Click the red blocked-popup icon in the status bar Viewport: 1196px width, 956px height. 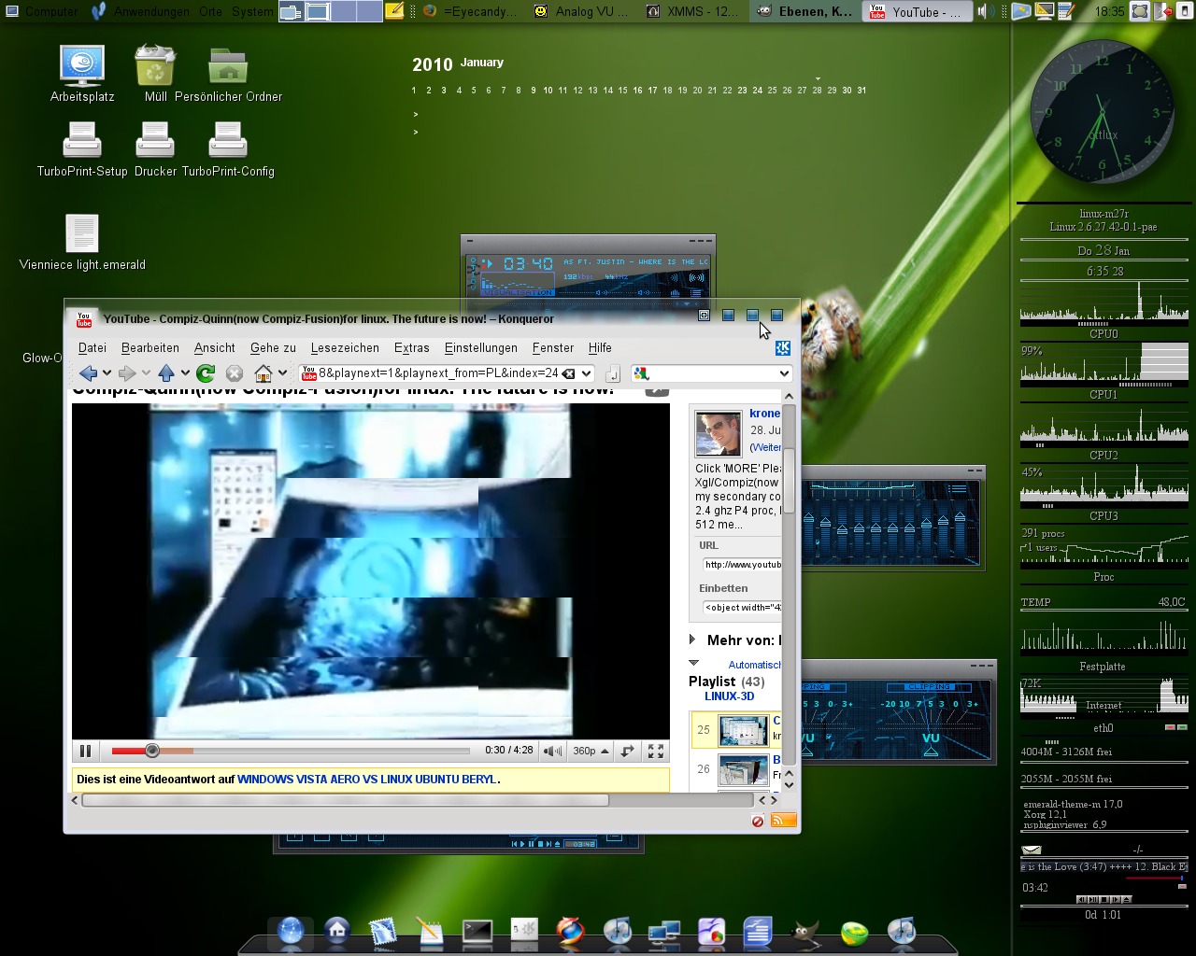pyautogui.click(x=758, y=821)
